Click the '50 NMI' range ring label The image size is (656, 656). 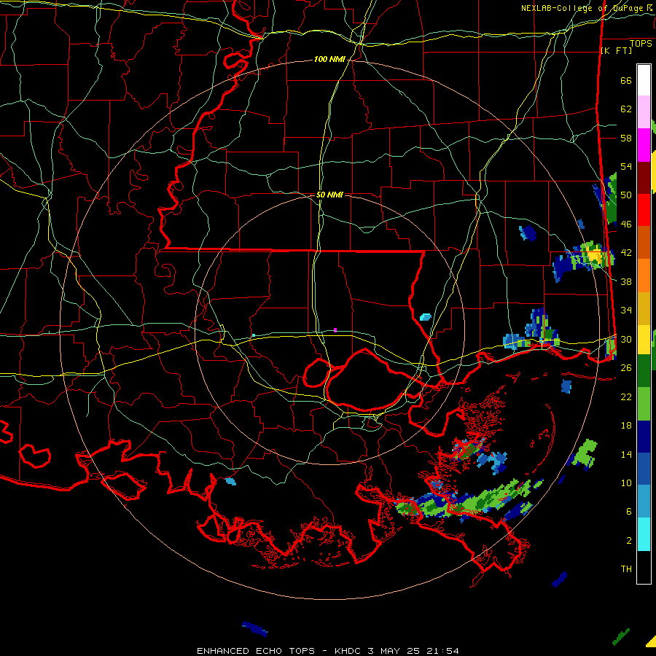point(329,195)
